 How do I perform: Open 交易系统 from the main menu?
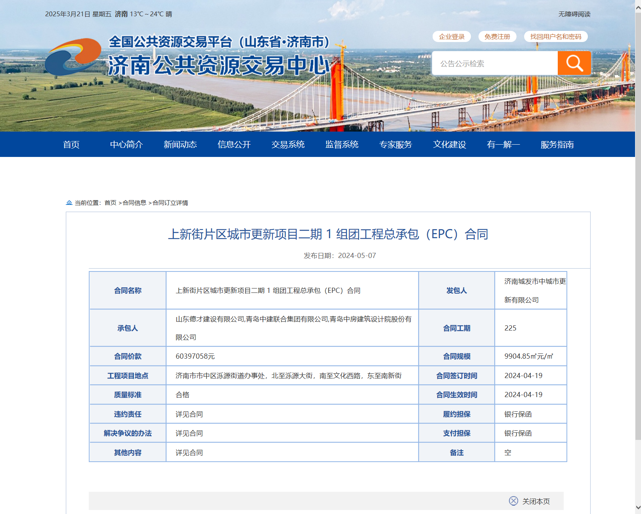288,145
